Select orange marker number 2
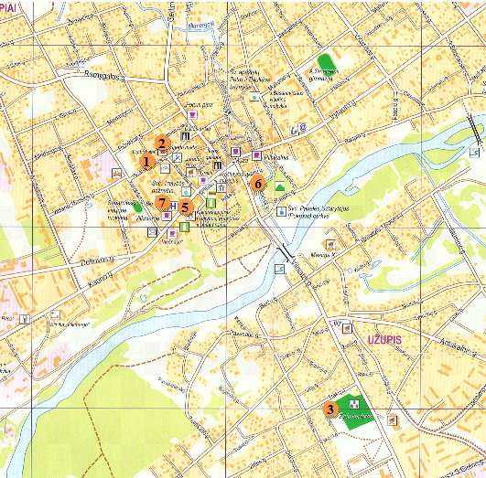The image size is (486, 478). 162,143
